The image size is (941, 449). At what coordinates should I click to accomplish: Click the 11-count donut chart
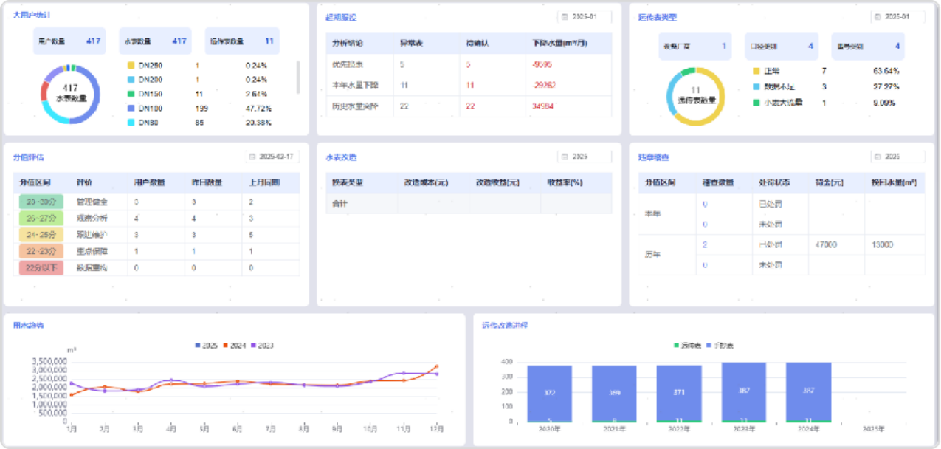(x=695, y=96)
